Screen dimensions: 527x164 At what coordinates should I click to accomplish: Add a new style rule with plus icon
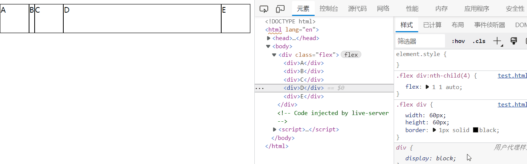498,41
